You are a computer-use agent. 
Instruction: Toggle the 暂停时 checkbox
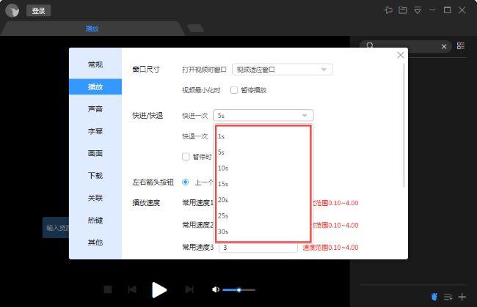click(186, 156)
